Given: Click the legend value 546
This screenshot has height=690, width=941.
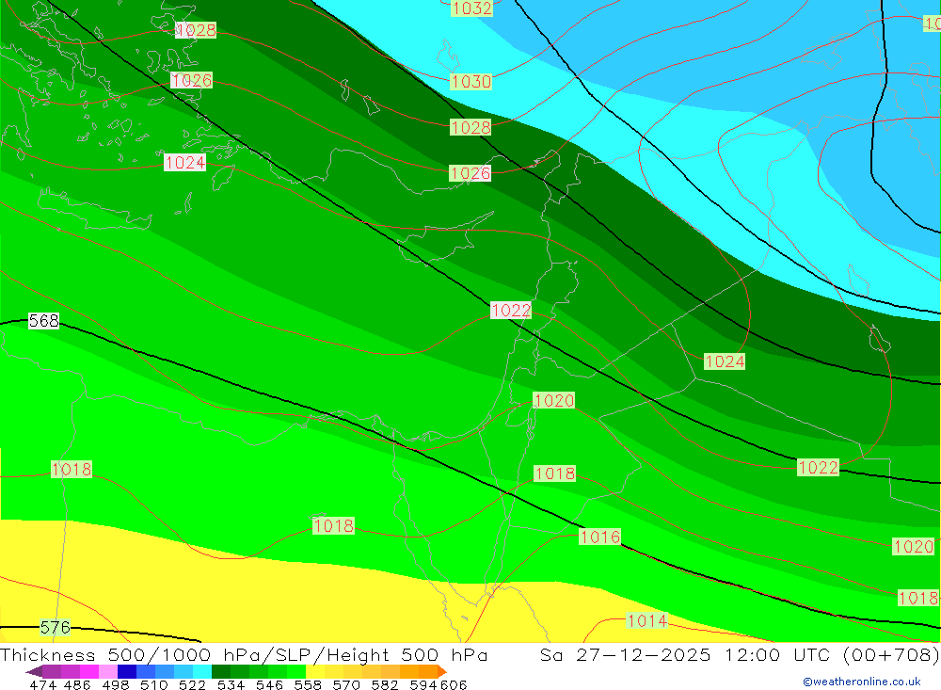Looking at the screenshot, I should pyautogui.click(x=269, y=684).
